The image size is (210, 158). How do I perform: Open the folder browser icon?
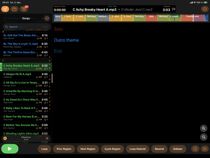14,9
